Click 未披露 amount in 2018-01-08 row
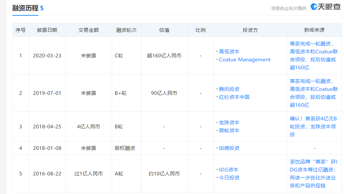This screenshot has width=344, height=194. 89,148
